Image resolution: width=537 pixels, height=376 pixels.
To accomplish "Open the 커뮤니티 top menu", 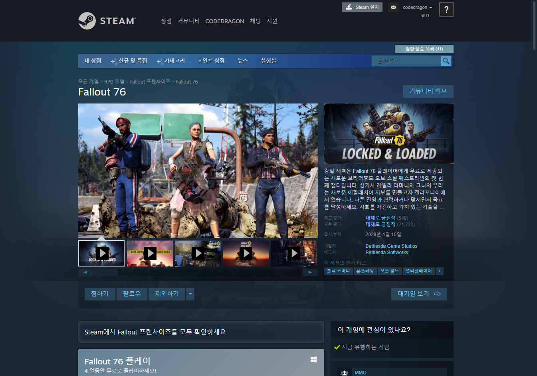I will point(188,21).
